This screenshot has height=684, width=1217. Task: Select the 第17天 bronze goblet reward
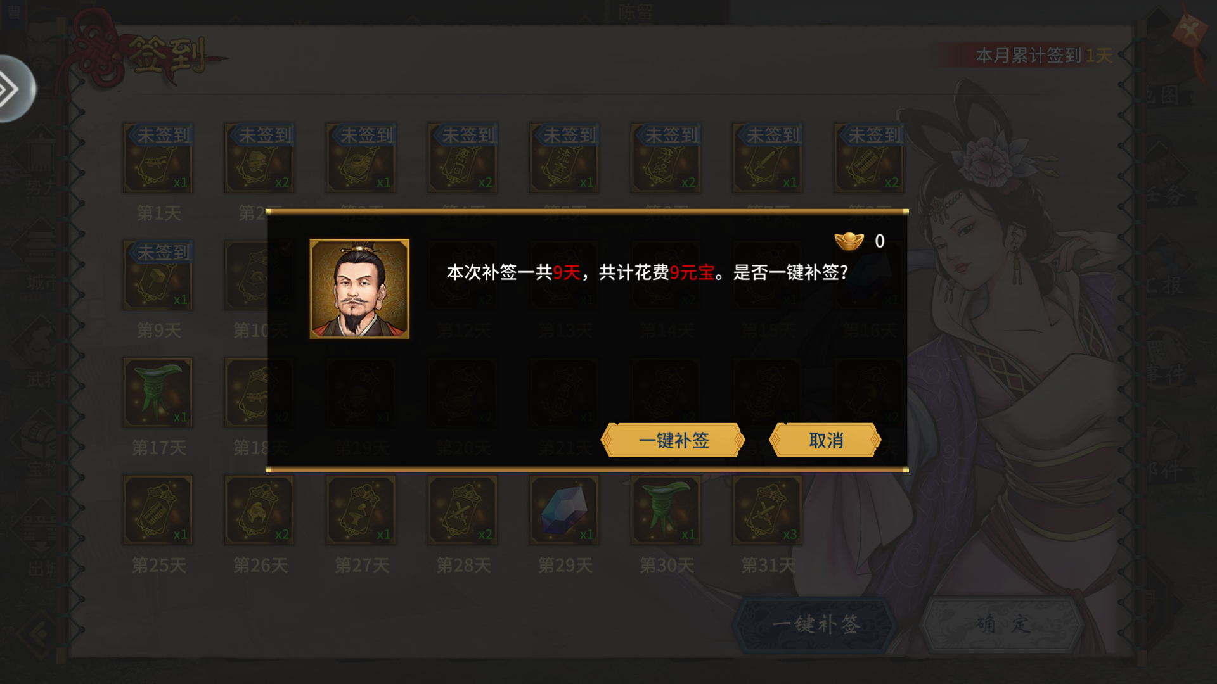click(x=158, y=392)
